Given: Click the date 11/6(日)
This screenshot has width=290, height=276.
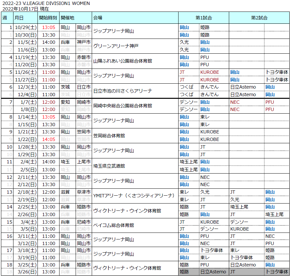Looking at the screenshot, I should [27, 50].
